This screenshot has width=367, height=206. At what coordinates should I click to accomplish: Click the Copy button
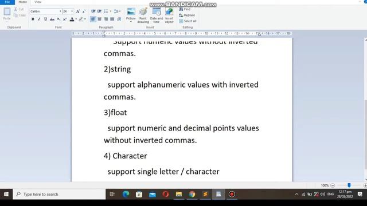coord(19,15)
